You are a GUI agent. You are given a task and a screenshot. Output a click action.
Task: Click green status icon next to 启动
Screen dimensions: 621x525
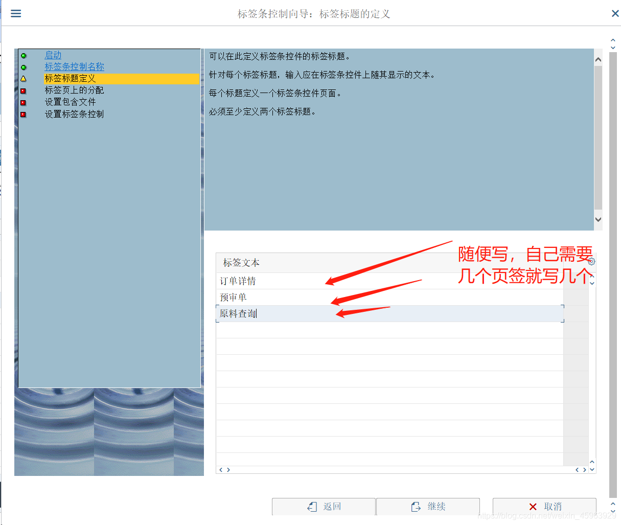[x=24, y=55]
